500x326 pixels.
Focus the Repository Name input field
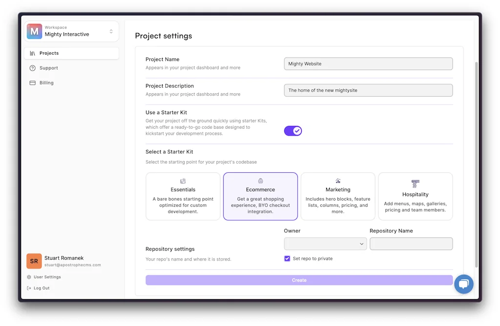[411, 244]
